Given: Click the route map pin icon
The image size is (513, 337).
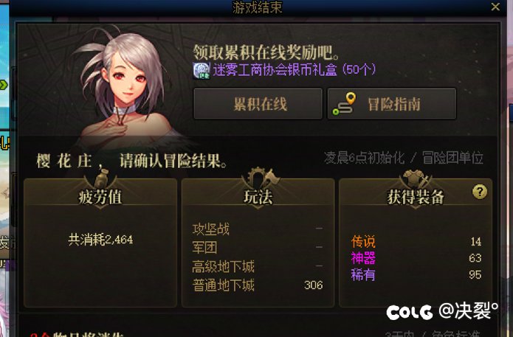Looking at the screenshot, I should (x=344, y=104).
